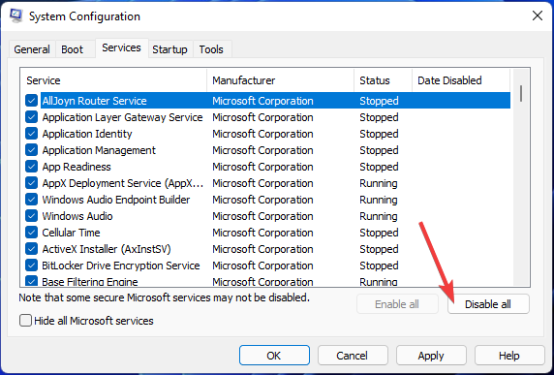This screenshot has width=554, height=375.
Task: Switch to the Tools tab
Action: tap(211, 49)
